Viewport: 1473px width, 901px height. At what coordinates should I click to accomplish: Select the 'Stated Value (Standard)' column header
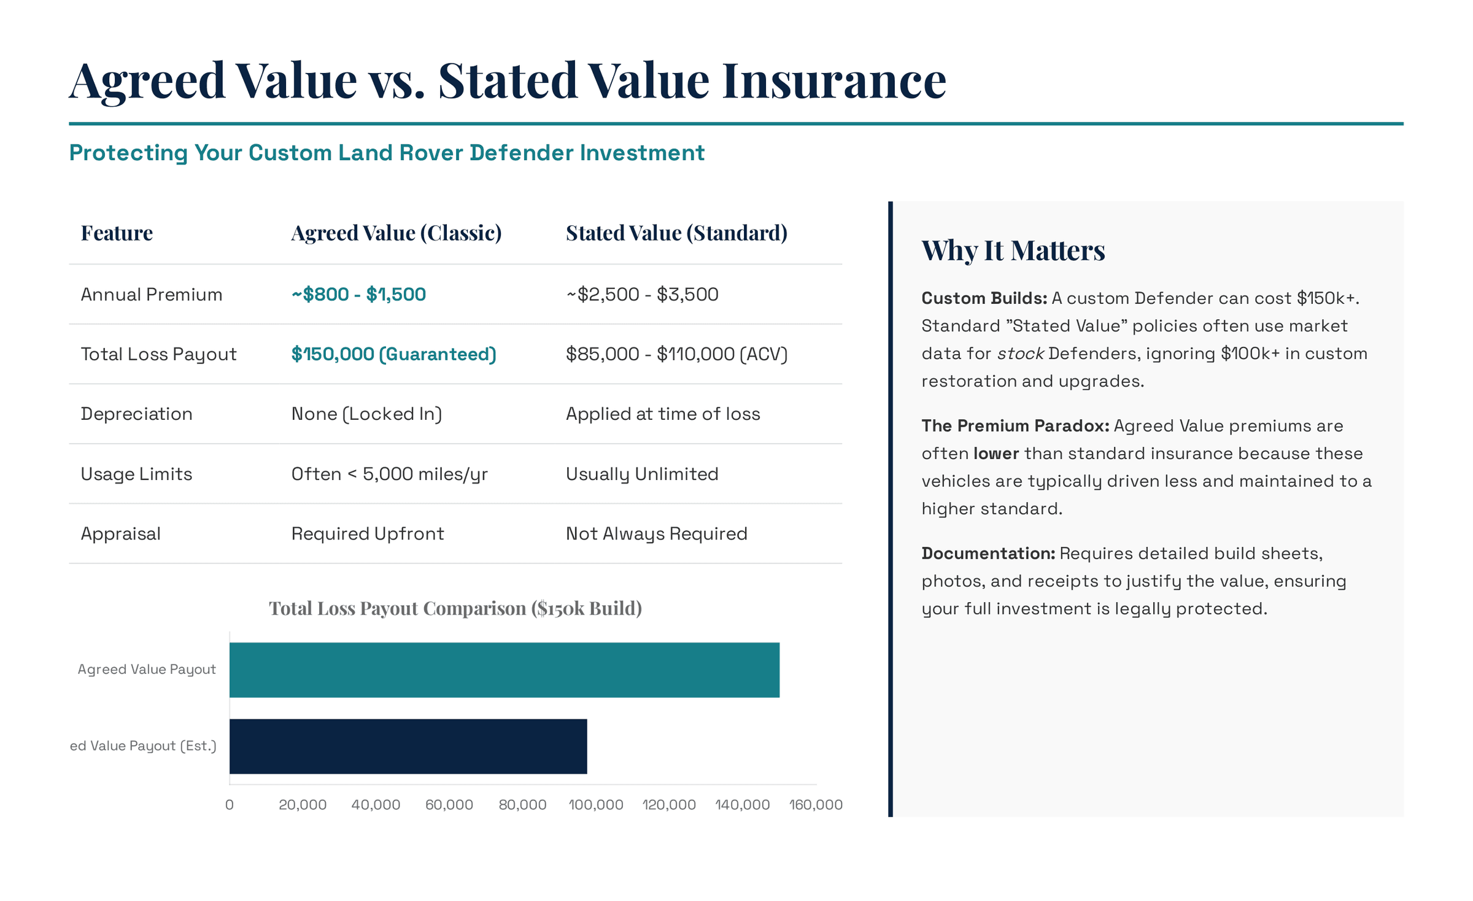[x=676, y=233]
